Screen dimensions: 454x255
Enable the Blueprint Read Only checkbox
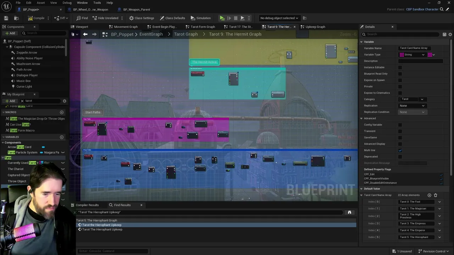point(400,74)
